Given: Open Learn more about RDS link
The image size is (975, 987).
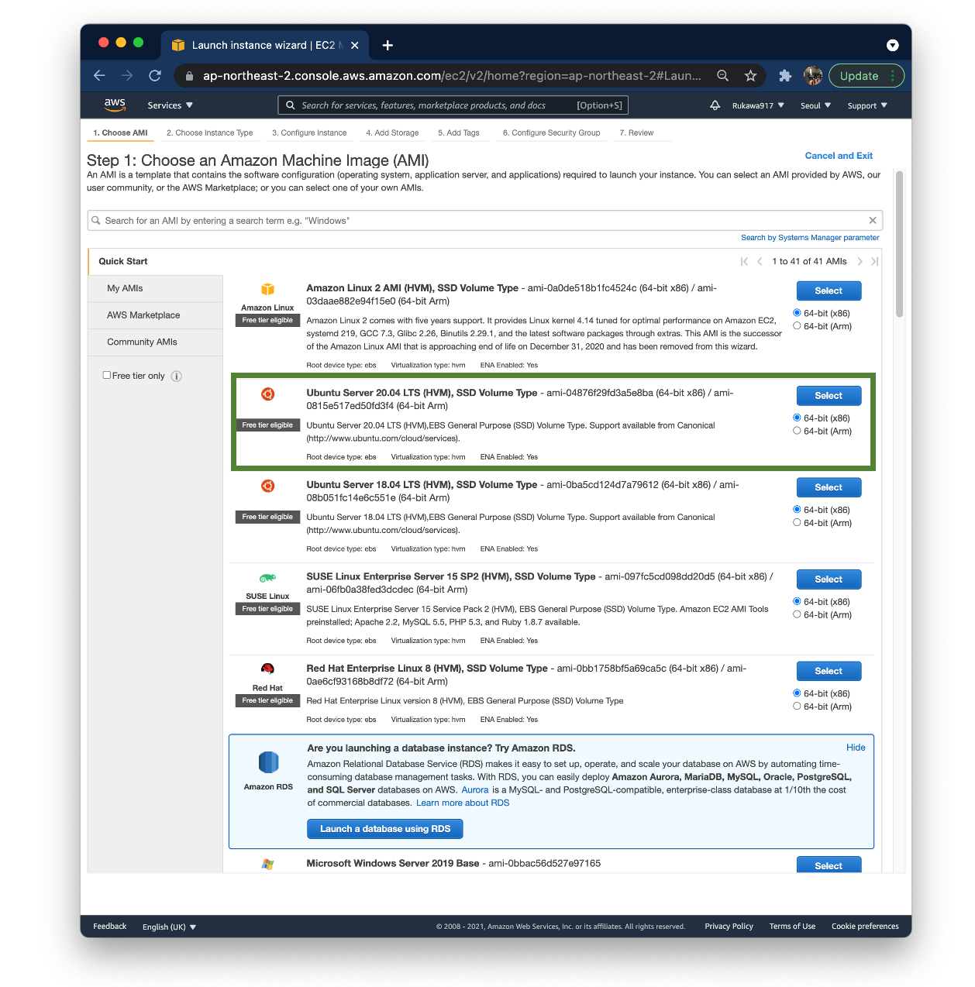Looking at the screenshot, I should 463,803.
